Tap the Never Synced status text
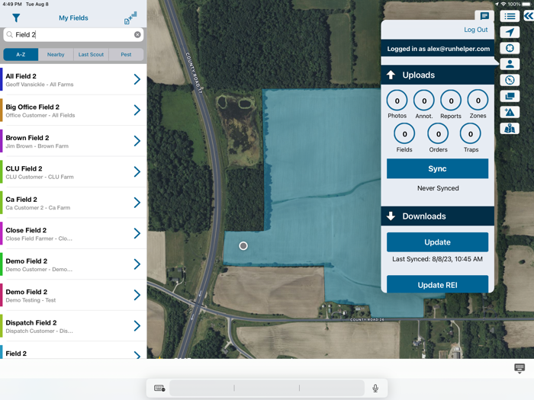Screen dimensions: 534x400 point(438,188)
